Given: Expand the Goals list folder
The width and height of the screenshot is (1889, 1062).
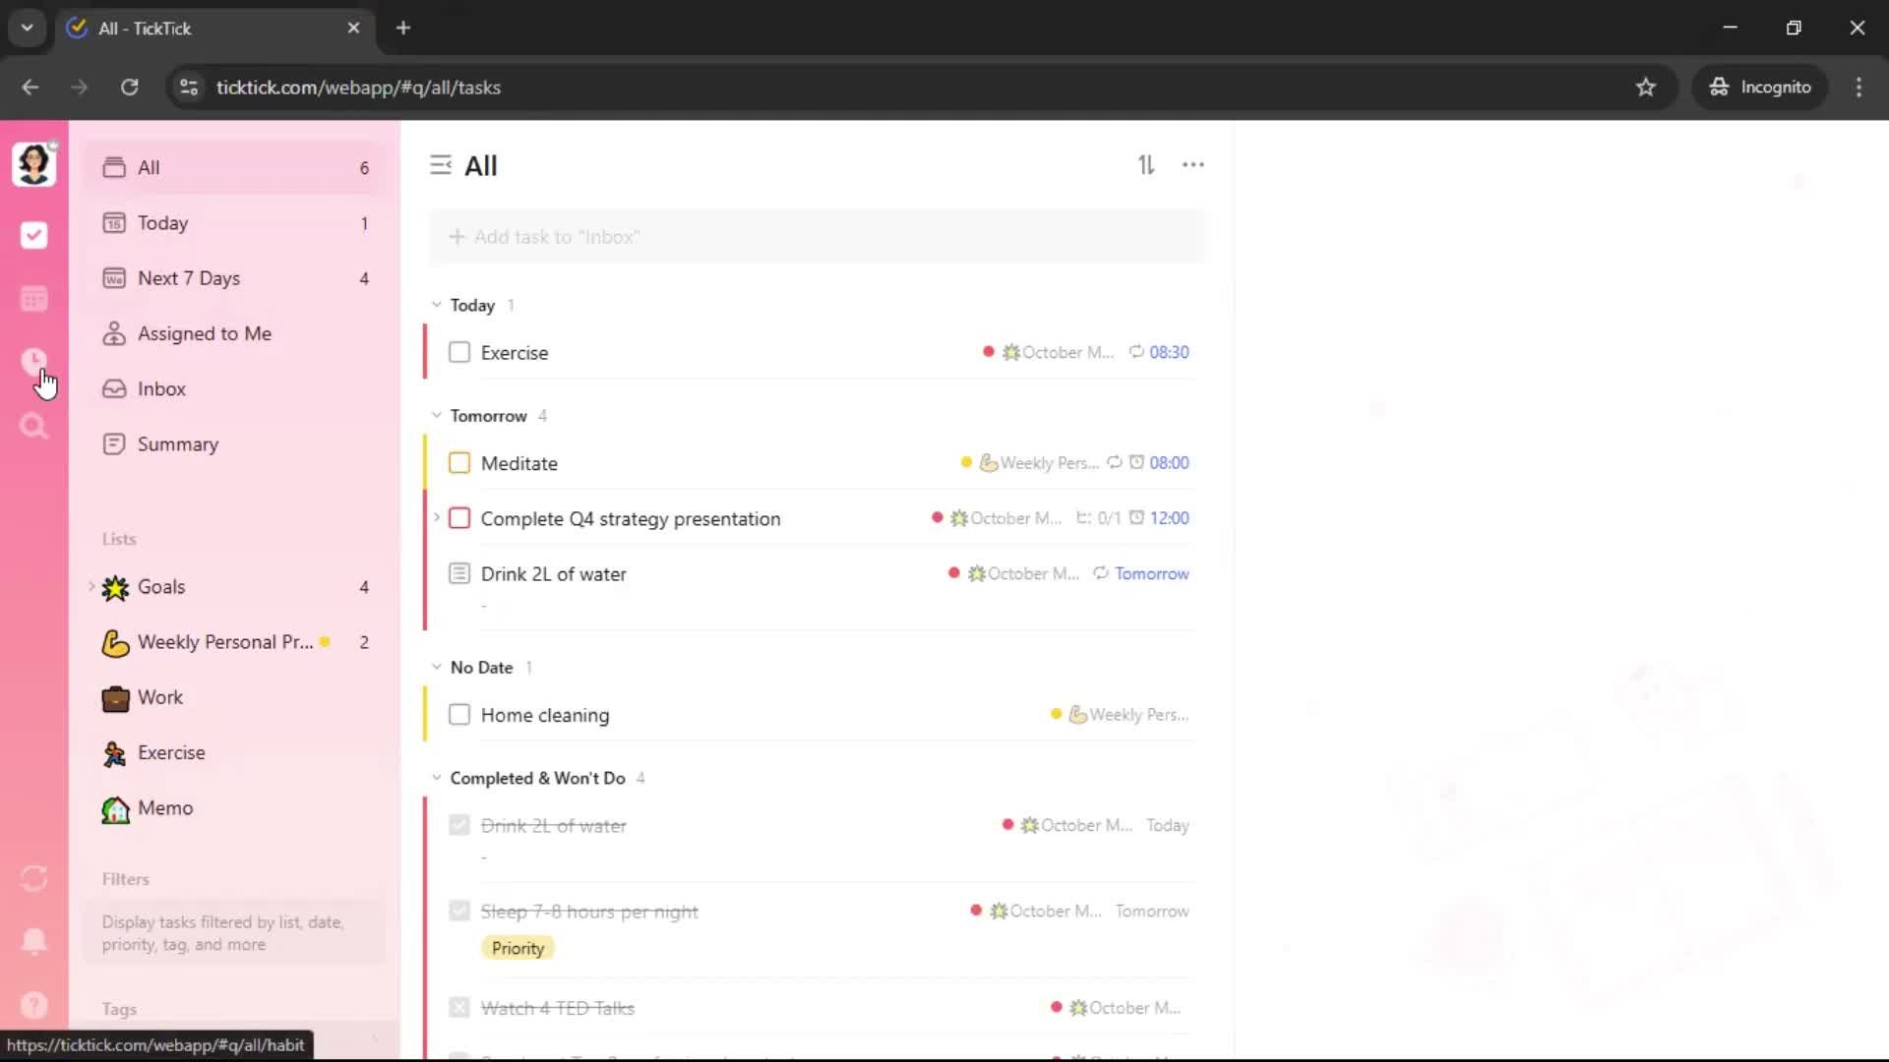Looking at the screenshot, I should coord(92,587).
